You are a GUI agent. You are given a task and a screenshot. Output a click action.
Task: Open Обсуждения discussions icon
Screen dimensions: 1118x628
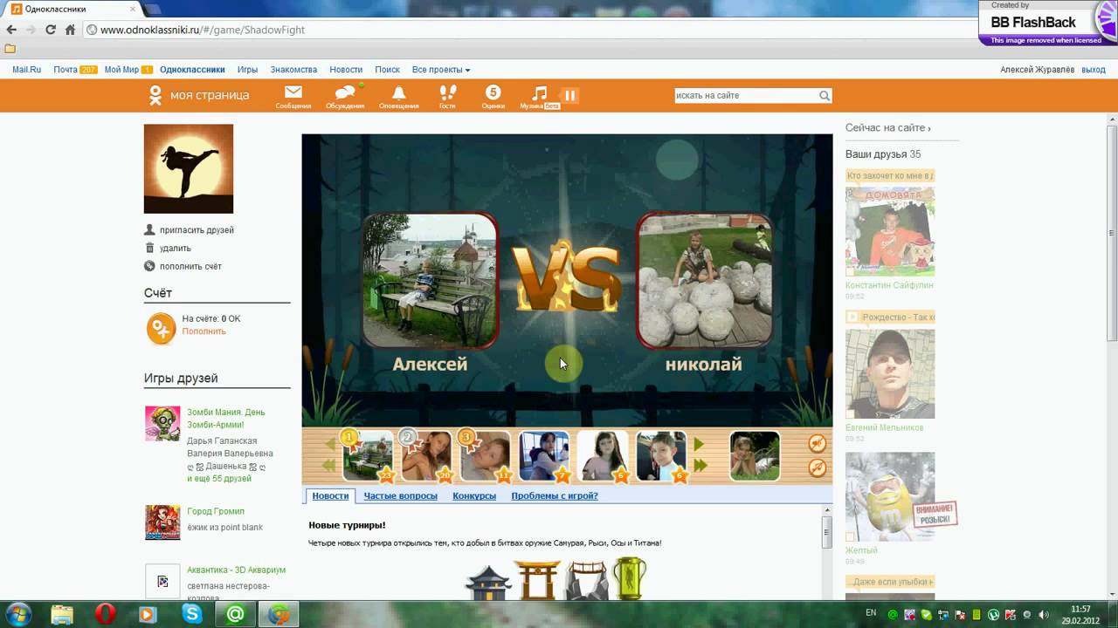point(345,92)
